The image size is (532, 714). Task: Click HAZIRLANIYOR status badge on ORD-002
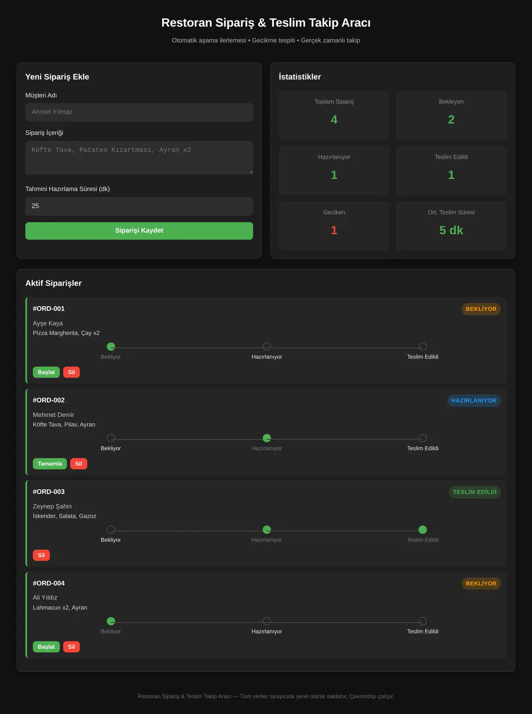(x=474, y=400)
